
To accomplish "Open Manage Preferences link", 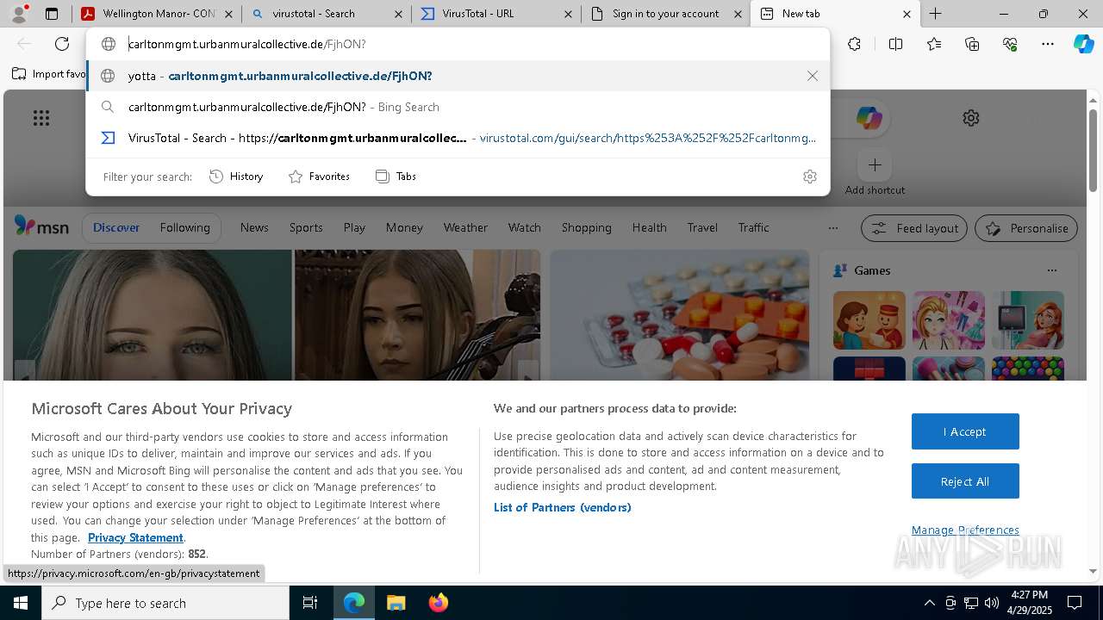I will (x=965, y=530).
